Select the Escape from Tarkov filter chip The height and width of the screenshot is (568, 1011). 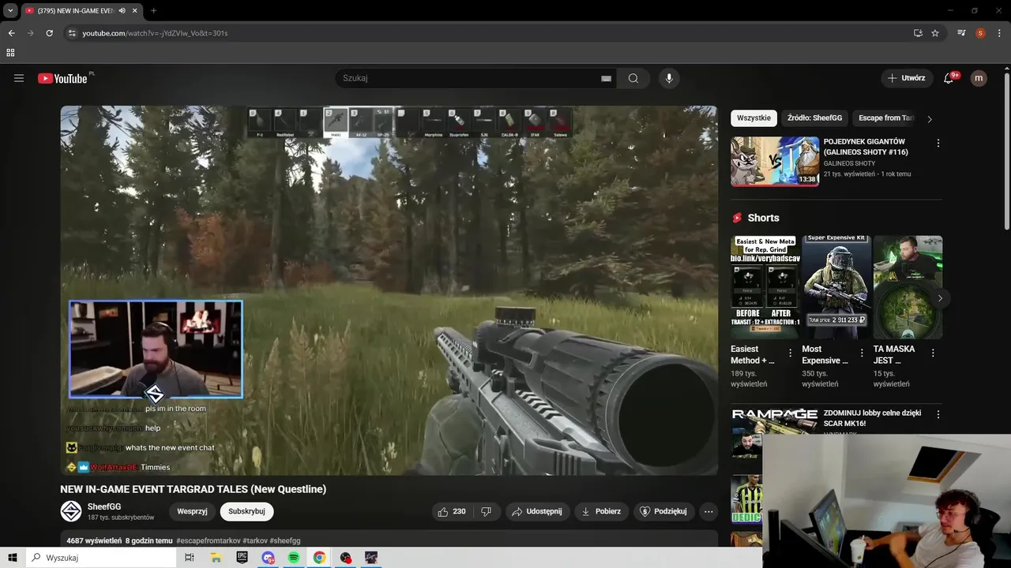click(x=885, y=118)
